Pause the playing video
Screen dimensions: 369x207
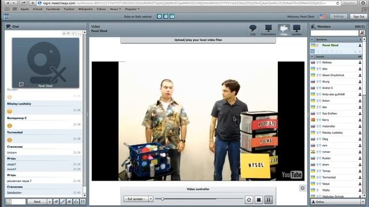268,200
